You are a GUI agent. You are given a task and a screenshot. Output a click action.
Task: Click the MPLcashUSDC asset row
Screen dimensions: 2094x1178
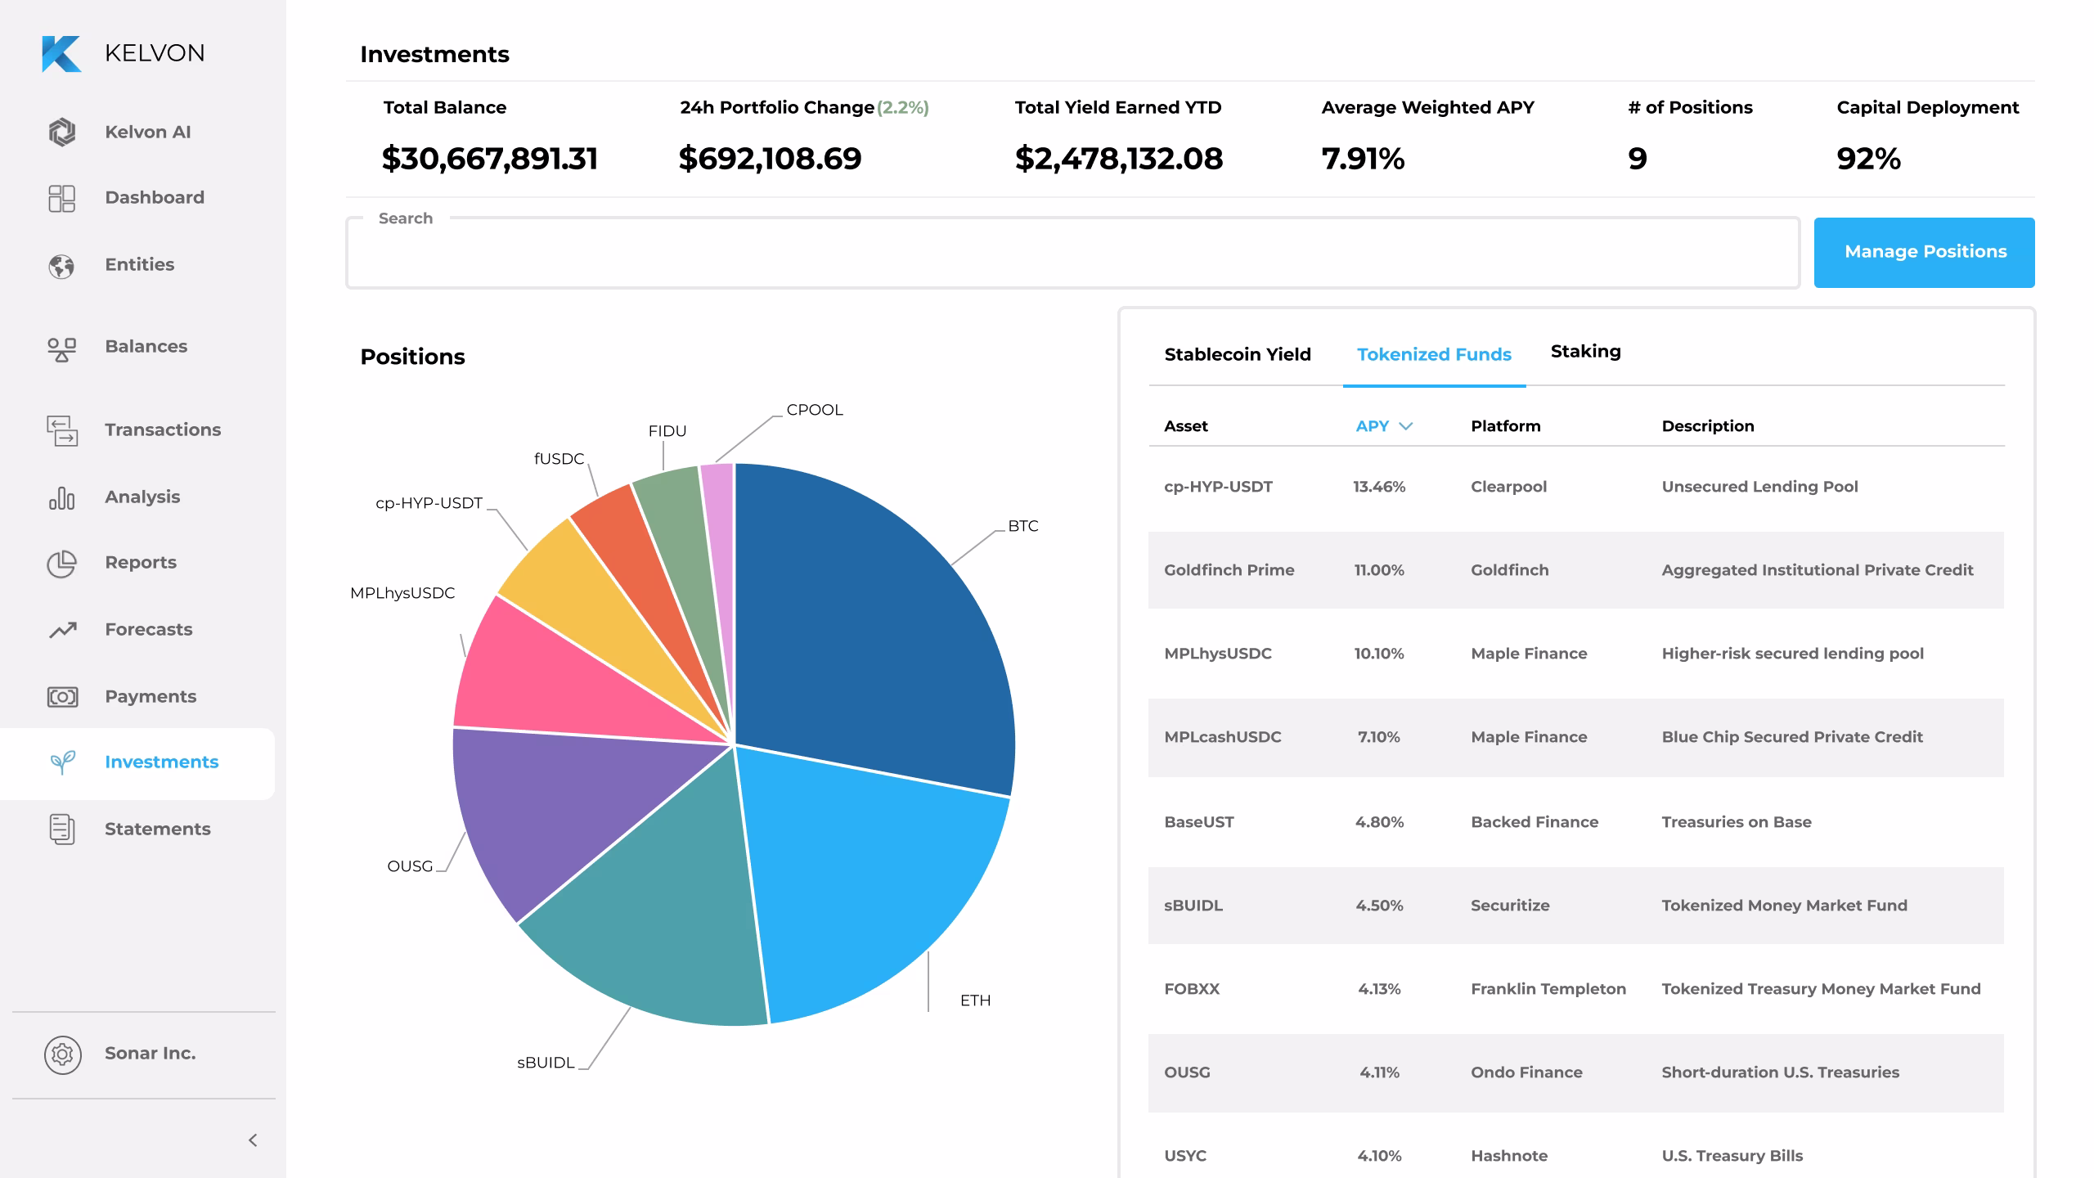(x=1575, y=737)
